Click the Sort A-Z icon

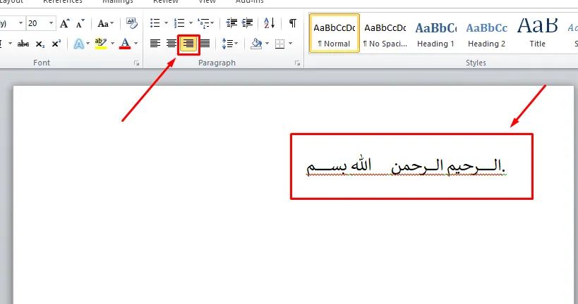269,23
